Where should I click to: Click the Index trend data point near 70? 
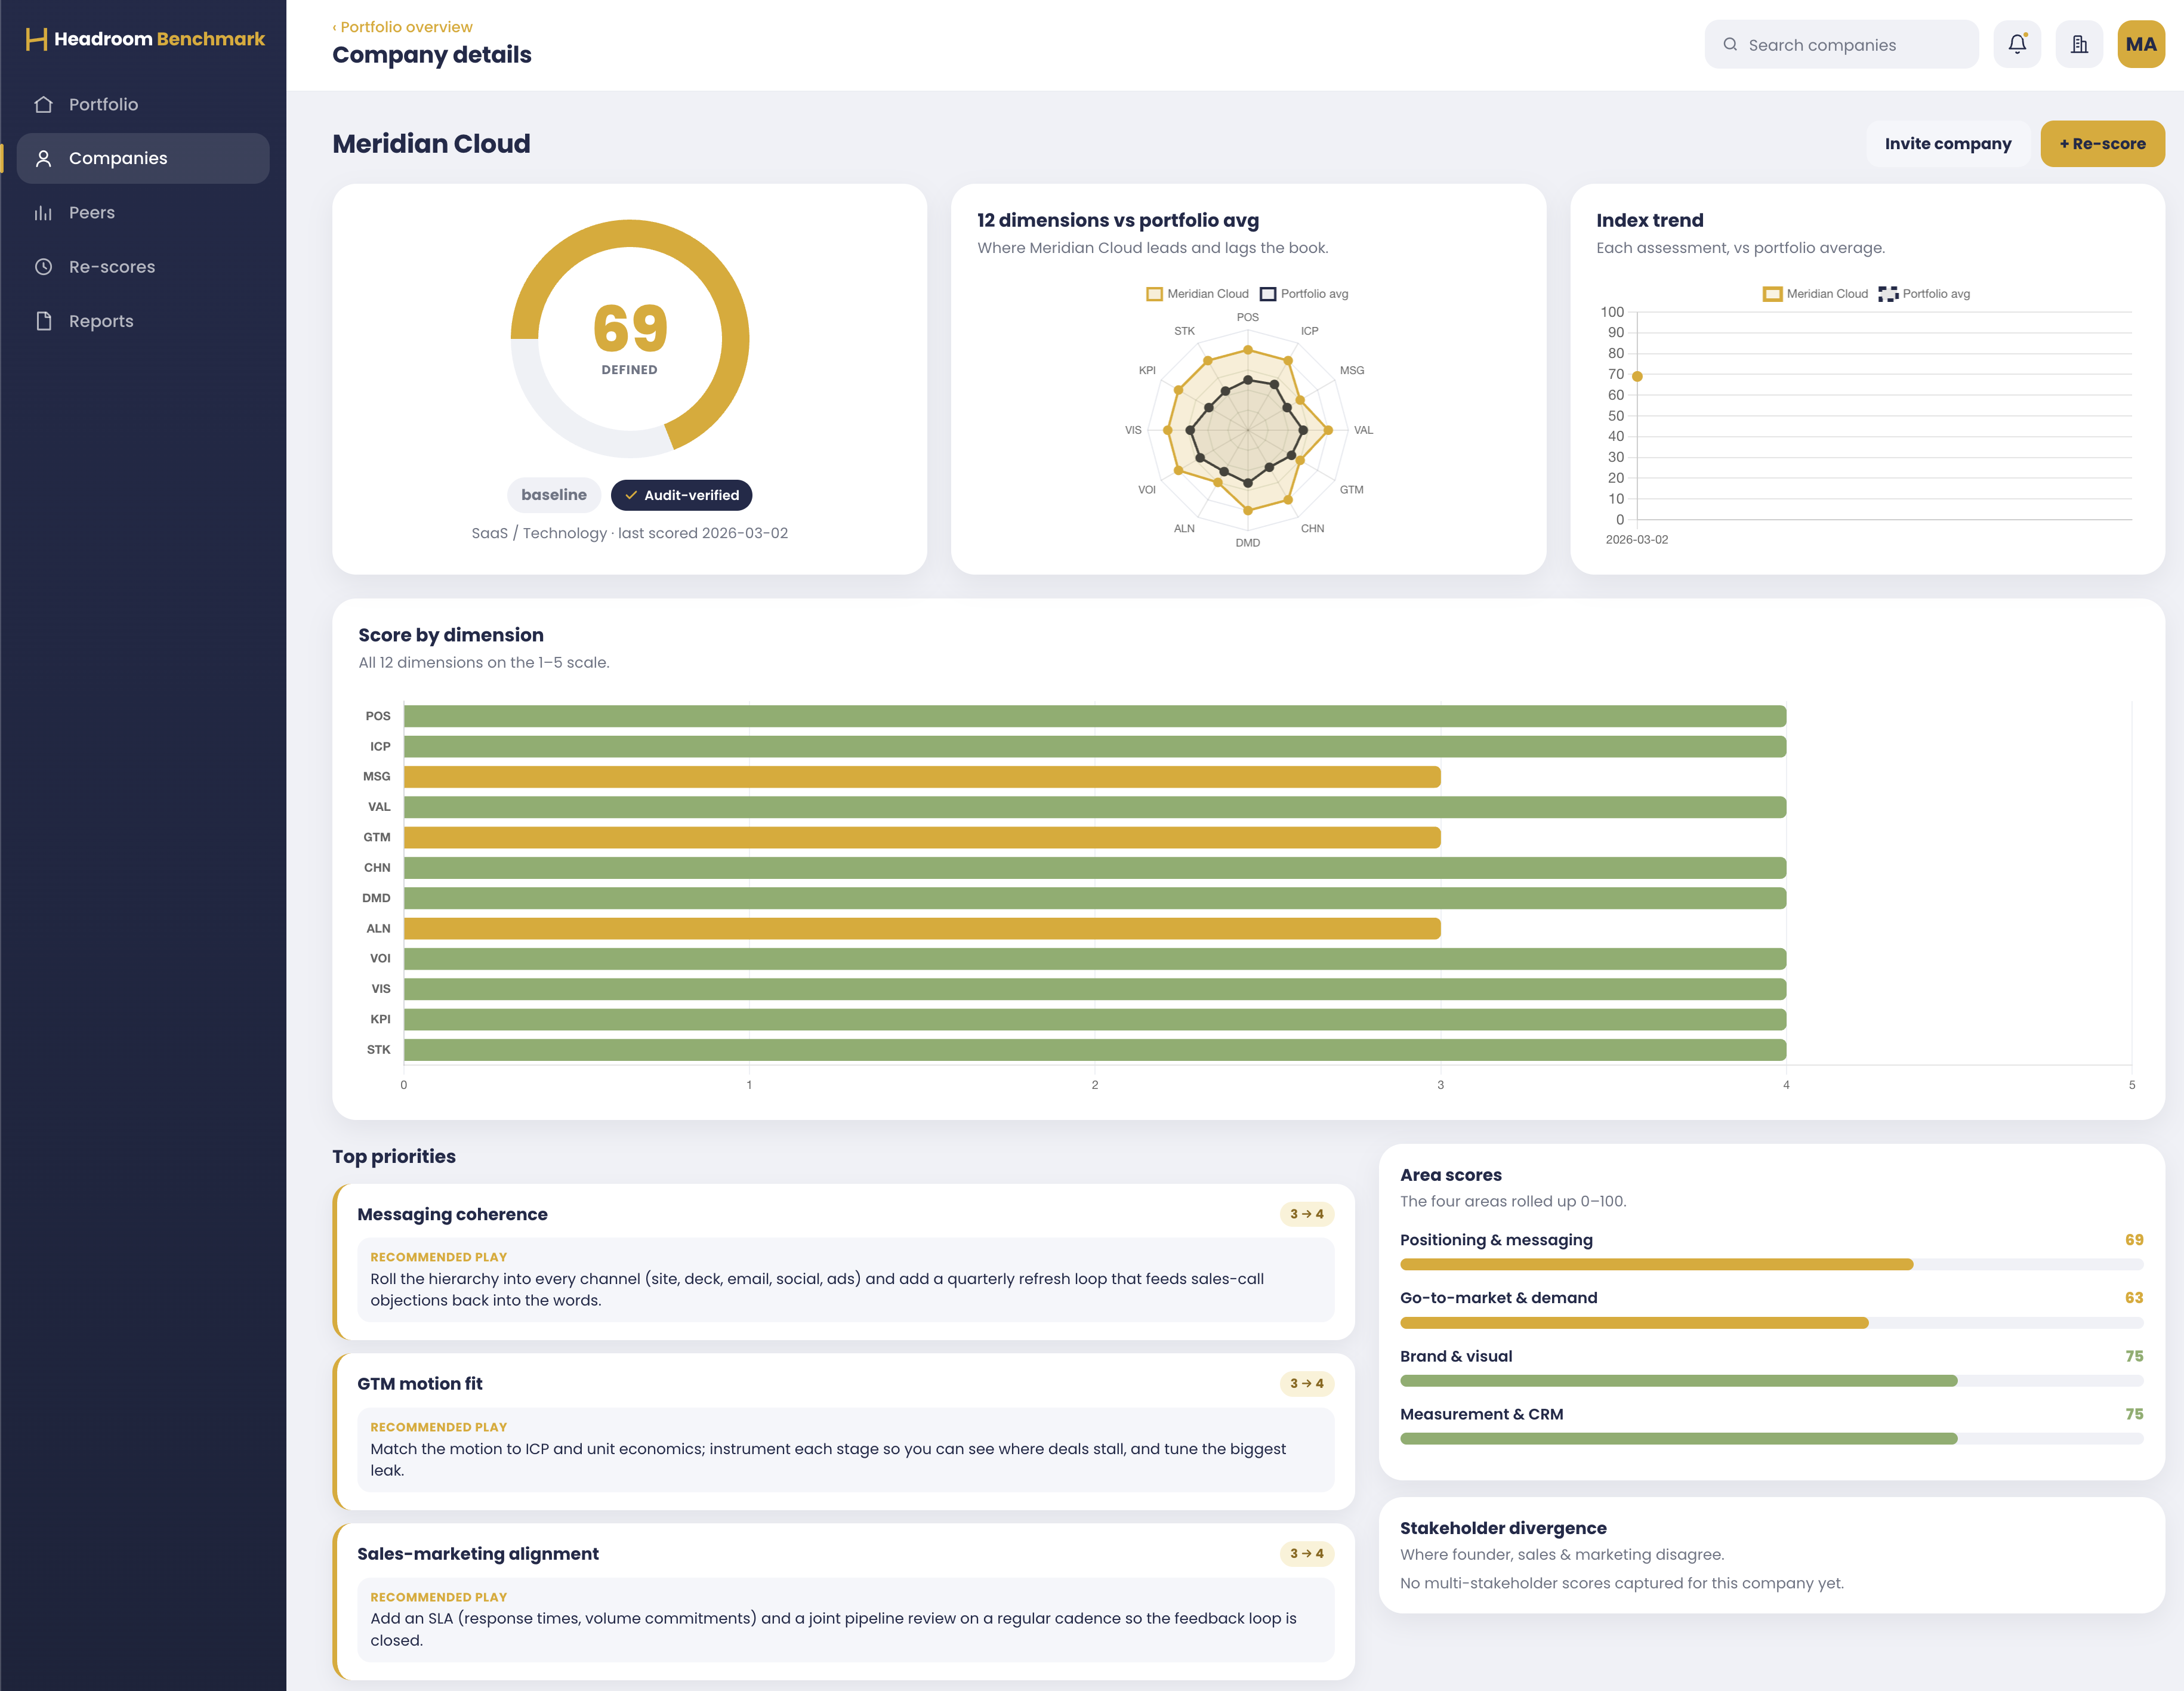coord(1637,376)
